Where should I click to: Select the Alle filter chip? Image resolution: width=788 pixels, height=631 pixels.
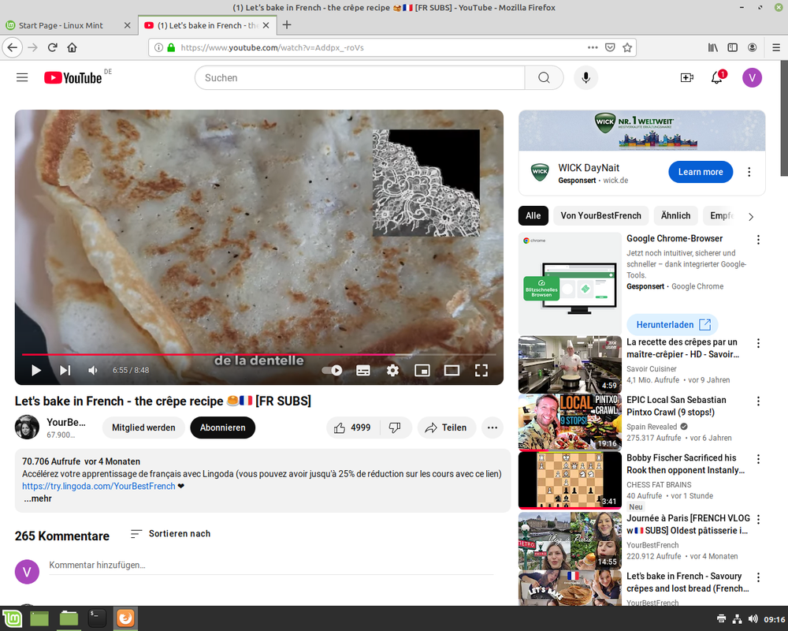click(x=533, y=216)
